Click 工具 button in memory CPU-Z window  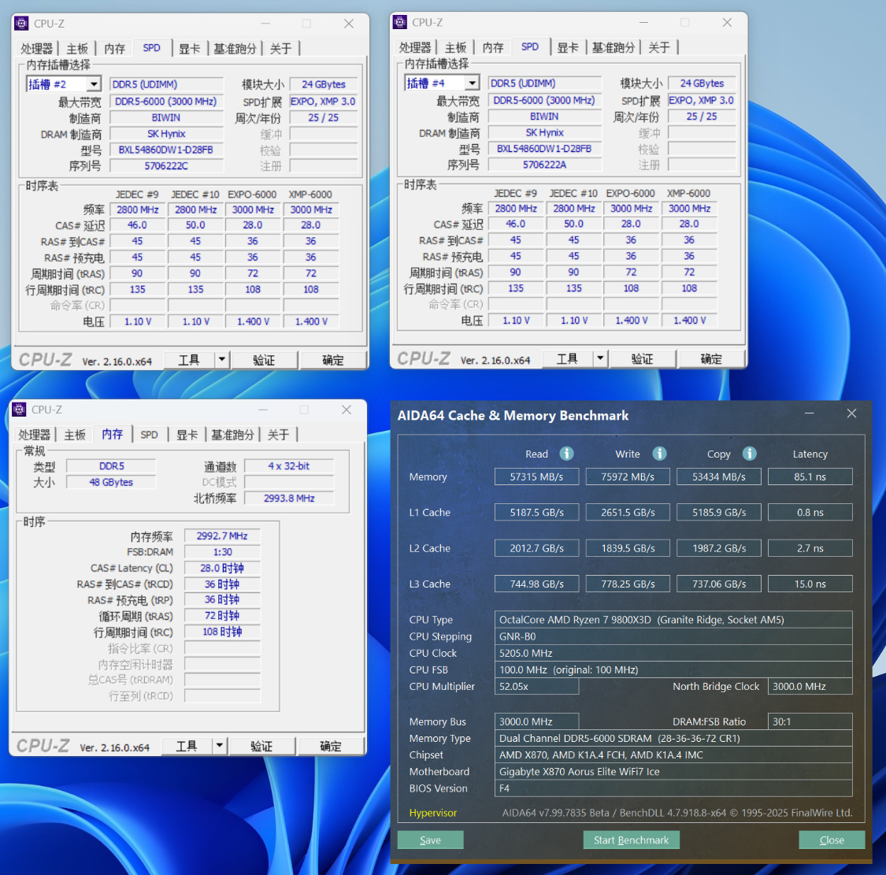(x=187, y=746)
